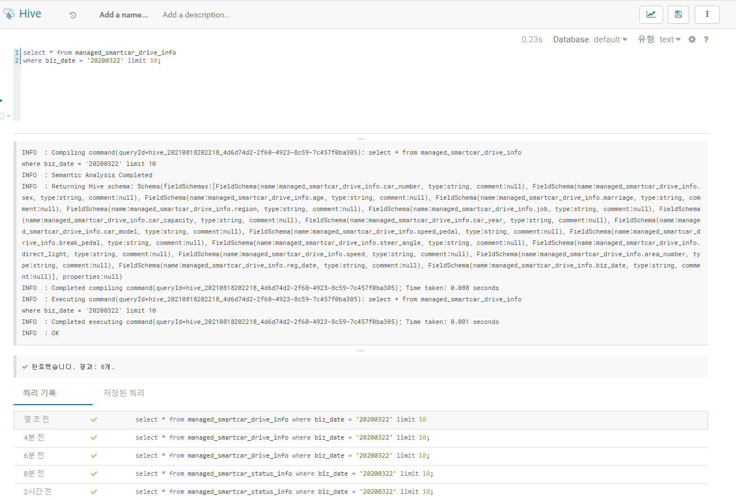Viewport: 736px width, 500px height.
Task: Switch to the 쿼리 기록 tab
Action: tap(40, 393)
